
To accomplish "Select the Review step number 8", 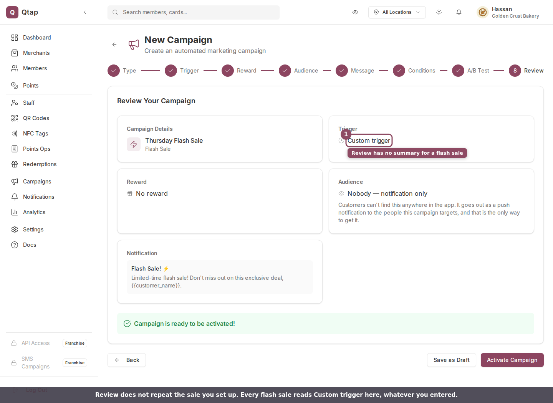I will (515, 71).
